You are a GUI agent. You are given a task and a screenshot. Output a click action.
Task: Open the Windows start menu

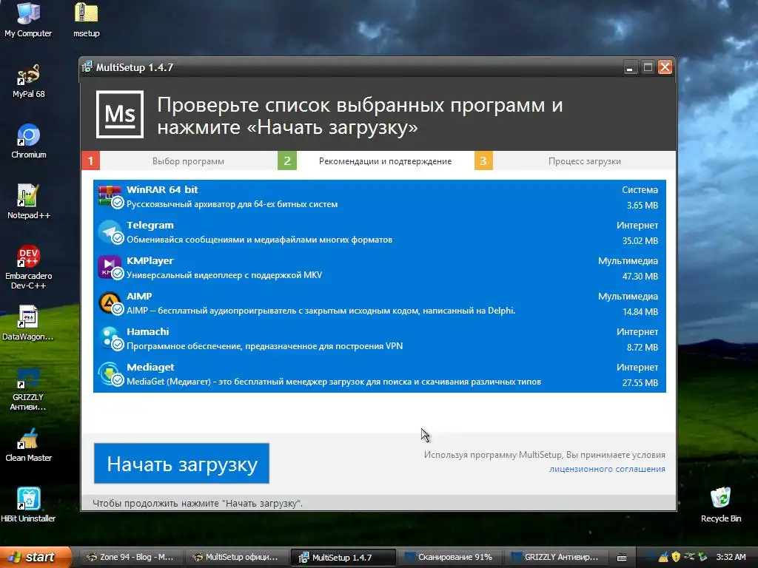coord(35,557)
